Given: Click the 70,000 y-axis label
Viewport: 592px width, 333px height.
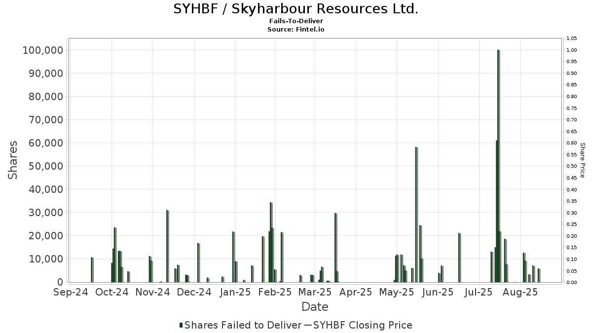Looking at the screenshot, I should [x=45, y=120].
